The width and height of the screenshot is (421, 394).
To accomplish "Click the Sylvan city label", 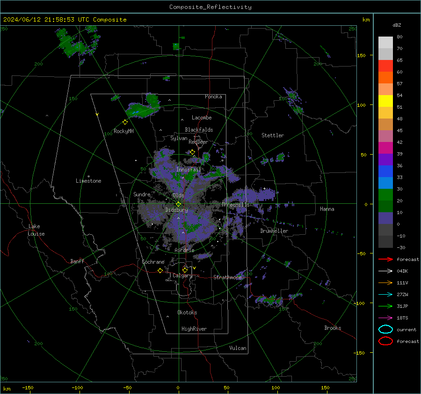I will point(179,138).
